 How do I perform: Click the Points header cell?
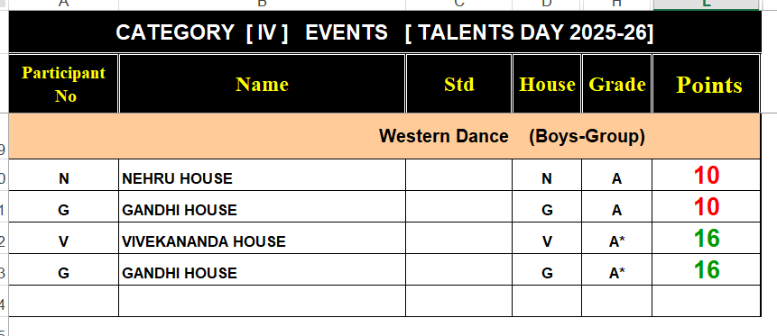click(x=707, y=84)
